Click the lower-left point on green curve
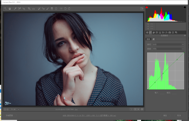This screenshot has height=121, width=189. pyautogui.click(x=155, y=82)
